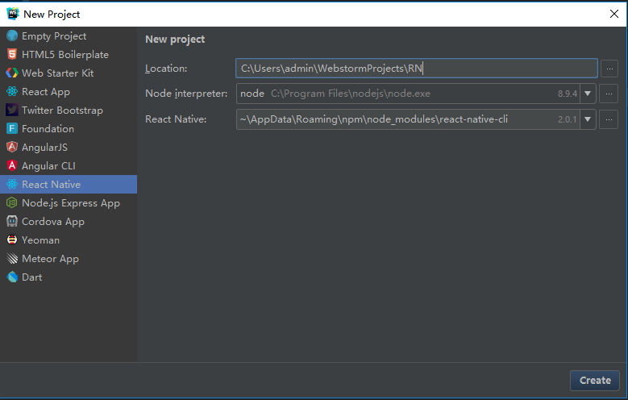This screenshot has height=400, width=628.
Task: Click the Location path input field
Action: [x=417, y=68]
